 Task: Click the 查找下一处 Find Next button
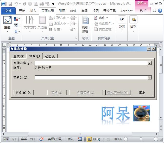(x=118, y=92)
